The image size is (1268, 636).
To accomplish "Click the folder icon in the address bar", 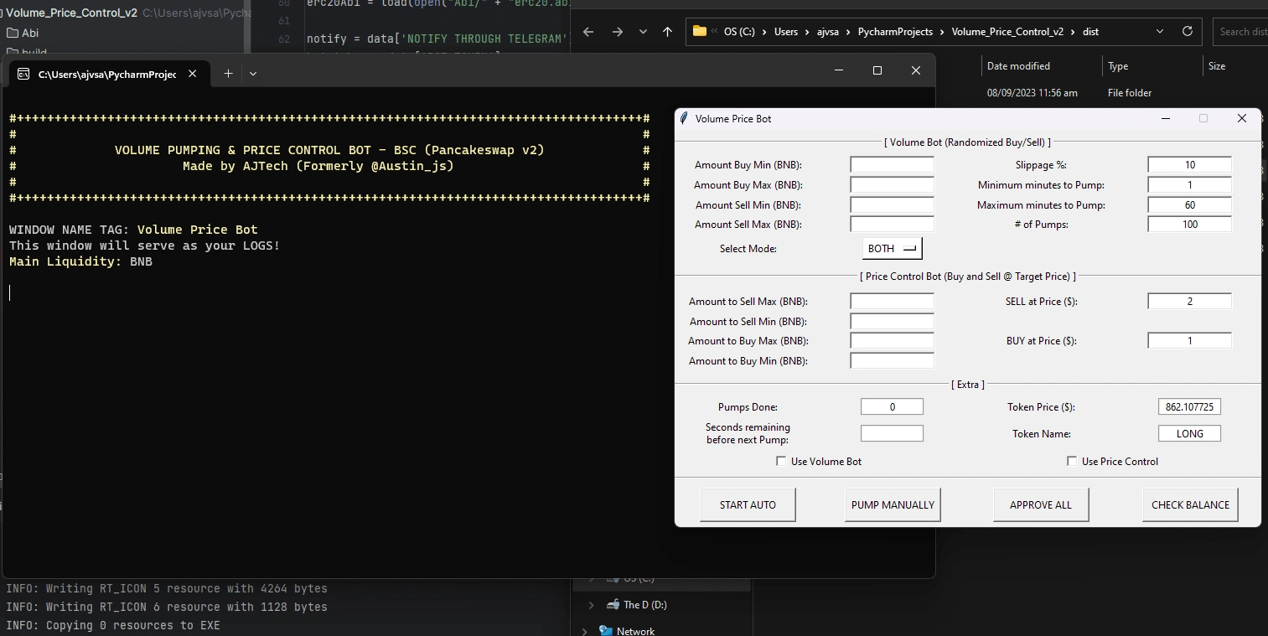I will click(x=700, y=31).
